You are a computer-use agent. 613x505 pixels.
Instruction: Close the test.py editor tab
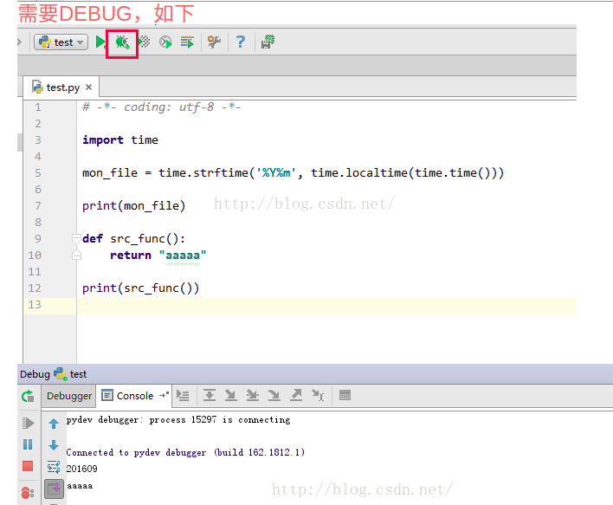[88, 87]
